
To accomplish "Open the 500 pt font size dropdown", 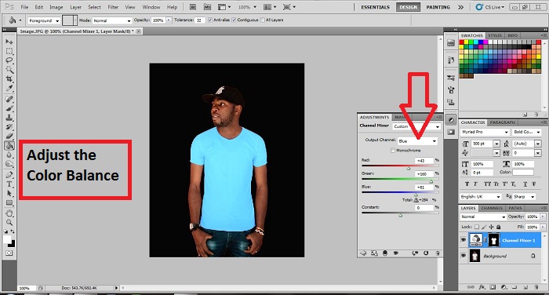I will point(496,144).
